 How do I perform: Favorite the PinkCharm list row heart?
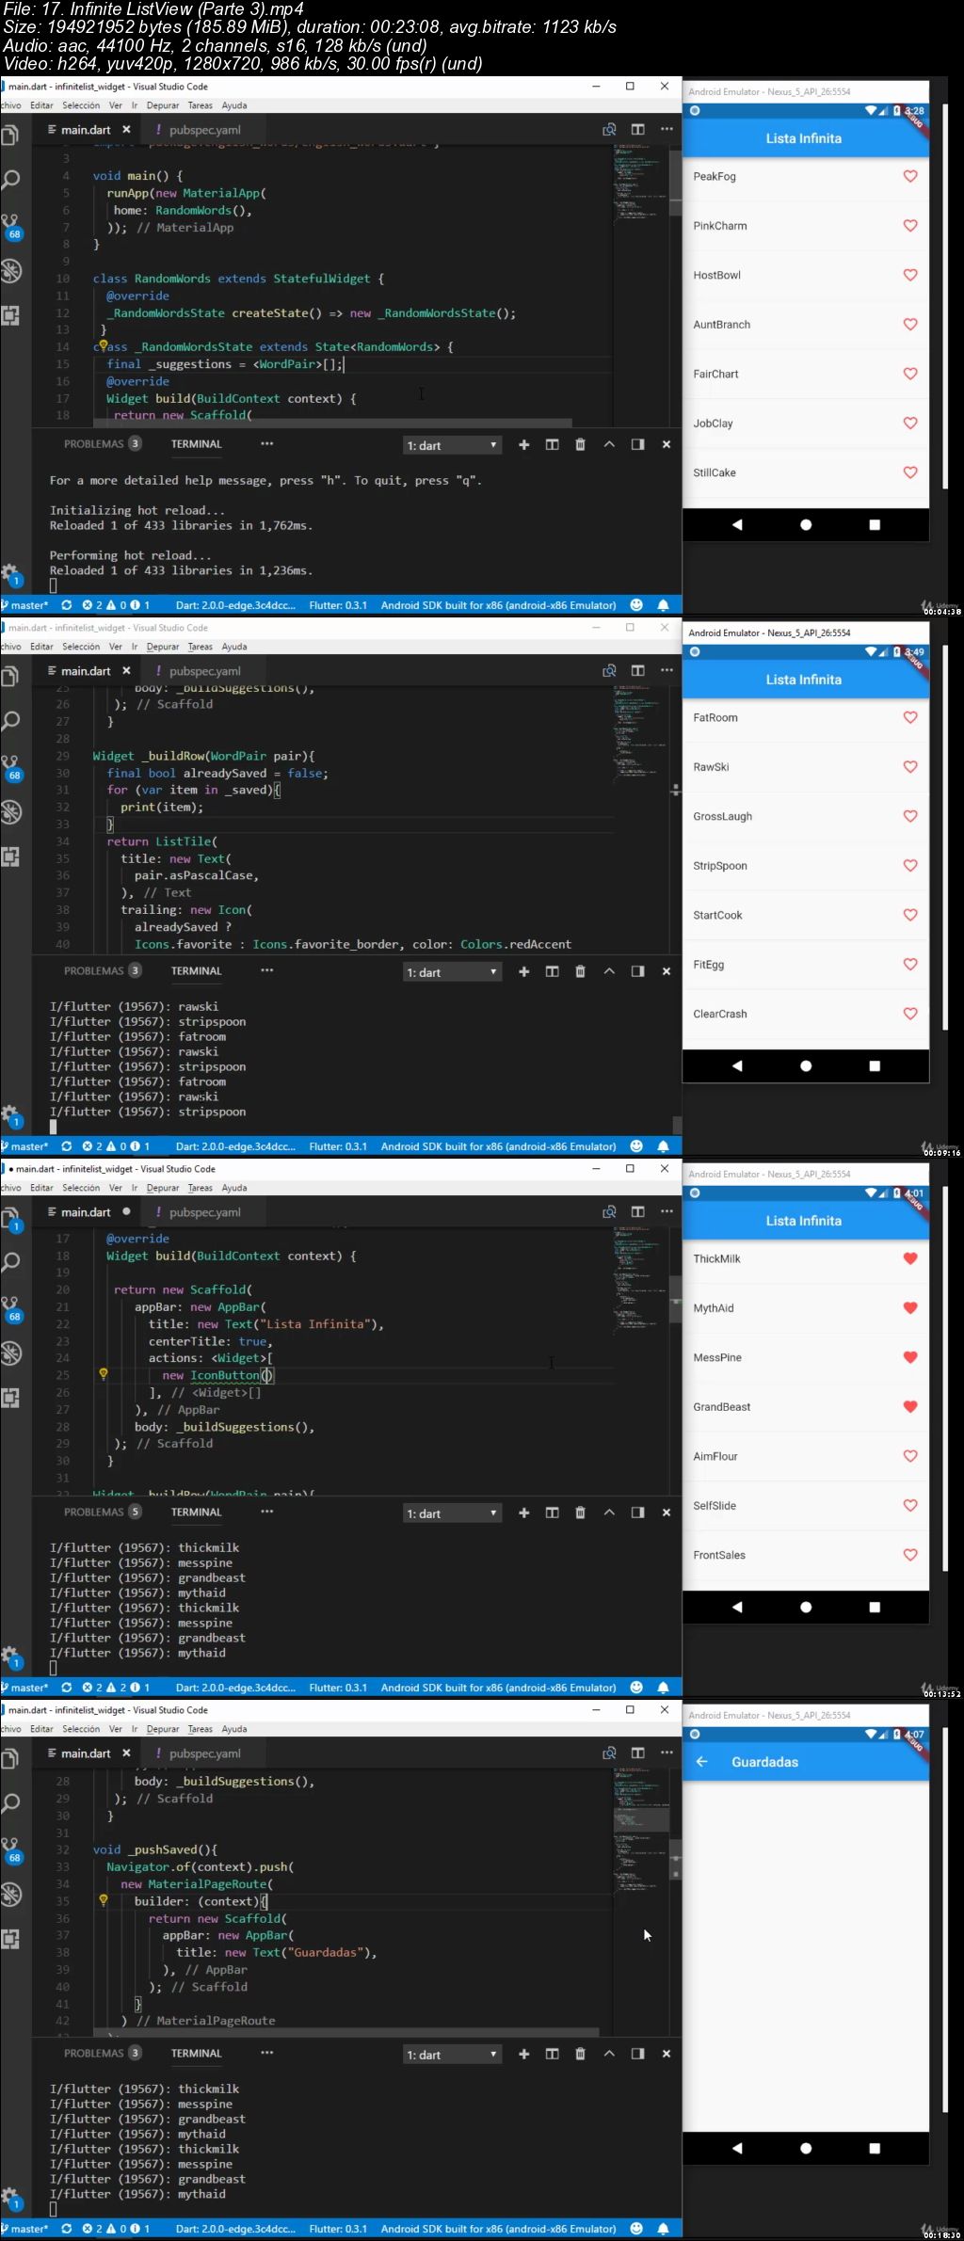909,226
